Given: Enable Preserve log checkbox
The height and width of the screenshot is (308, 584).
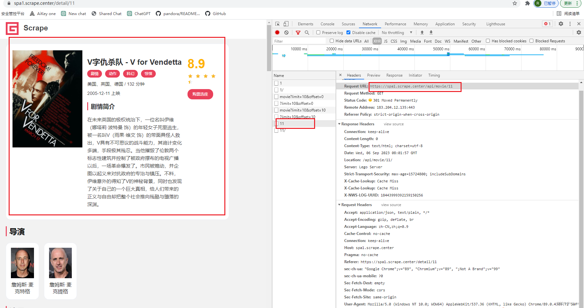Looking at the screenshot, I should [318, 32].
